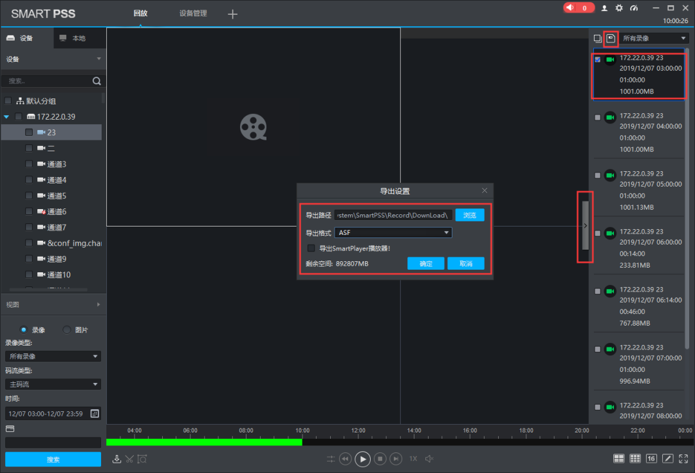Screen dimensions: 695x473
Task: Open the export format ASF dropdown
Action: coord(393,233)
